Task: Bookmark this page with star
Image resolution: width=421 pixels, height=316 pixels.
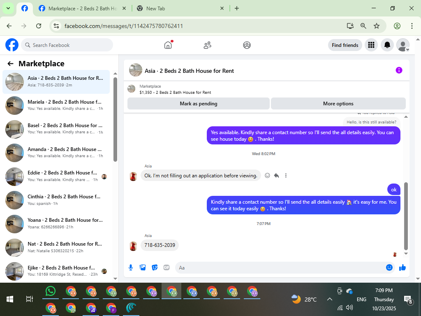Action: tap(377, 26)
